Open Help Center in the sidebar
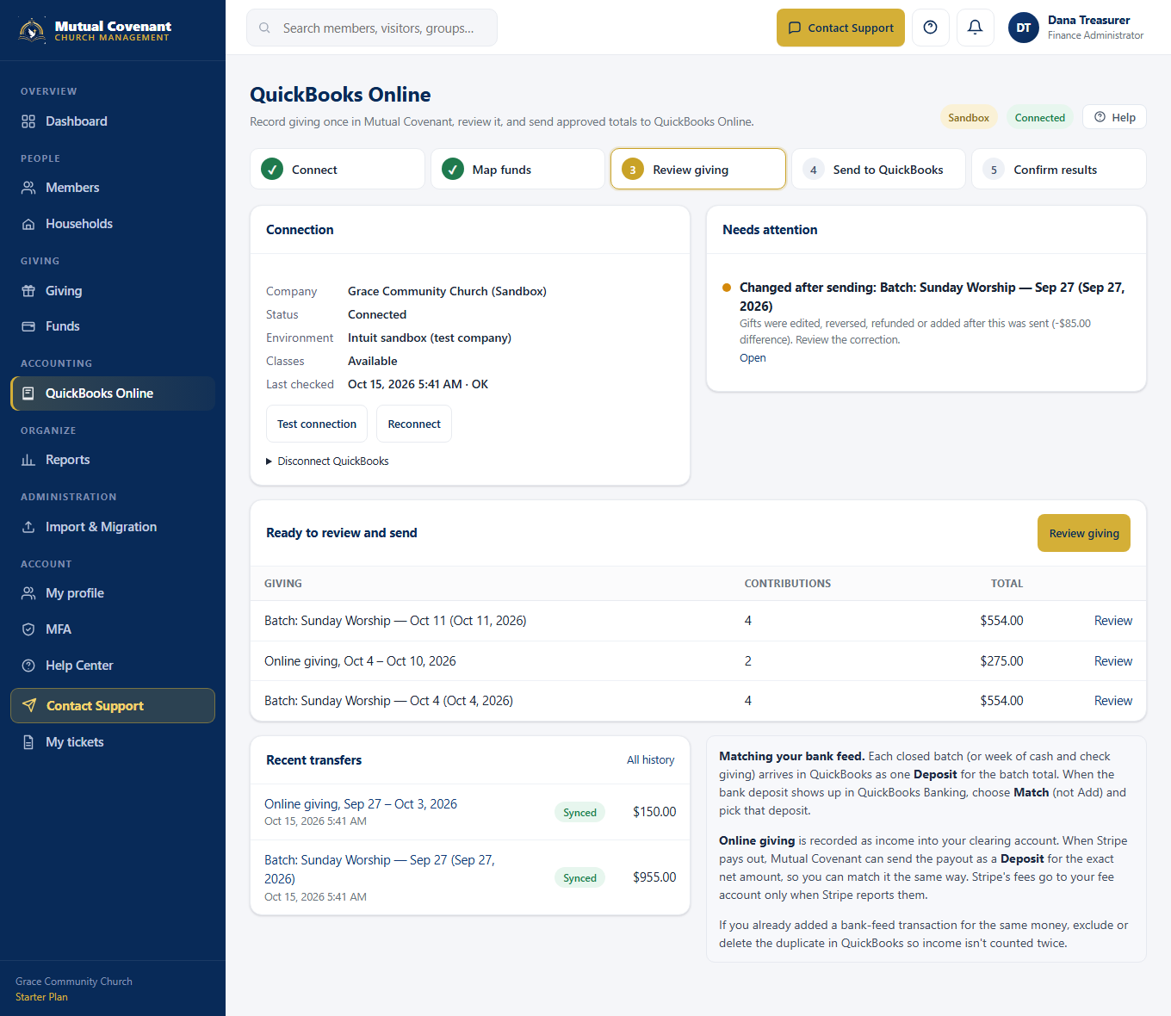 pos(113,666)
